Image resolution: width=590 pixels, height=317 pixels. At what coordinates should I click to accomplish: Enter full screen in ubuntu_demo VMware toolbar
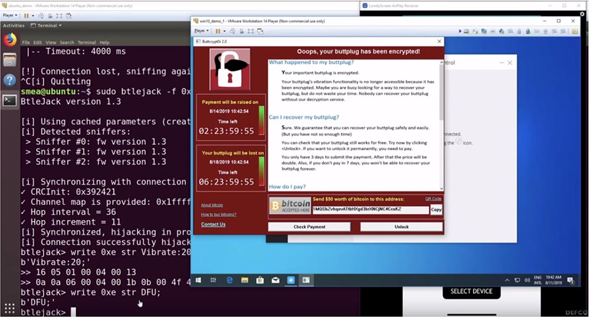point(59,16)
